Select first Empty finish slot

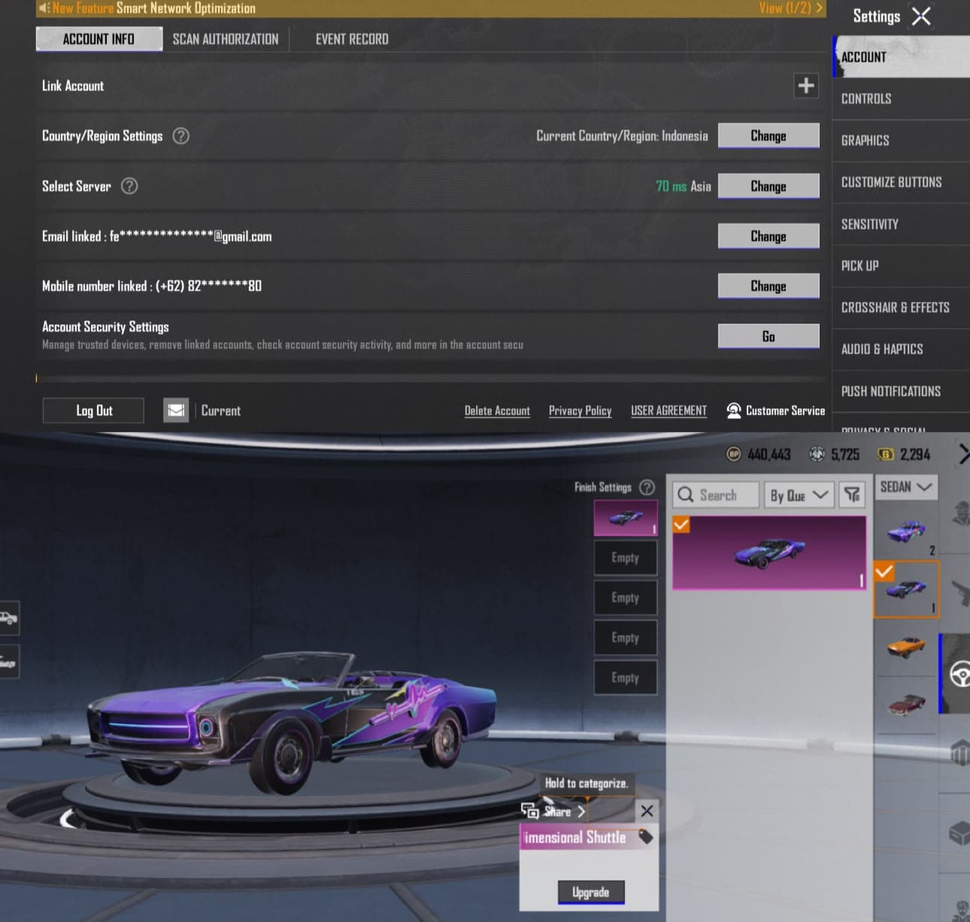[x=625, y=558]
